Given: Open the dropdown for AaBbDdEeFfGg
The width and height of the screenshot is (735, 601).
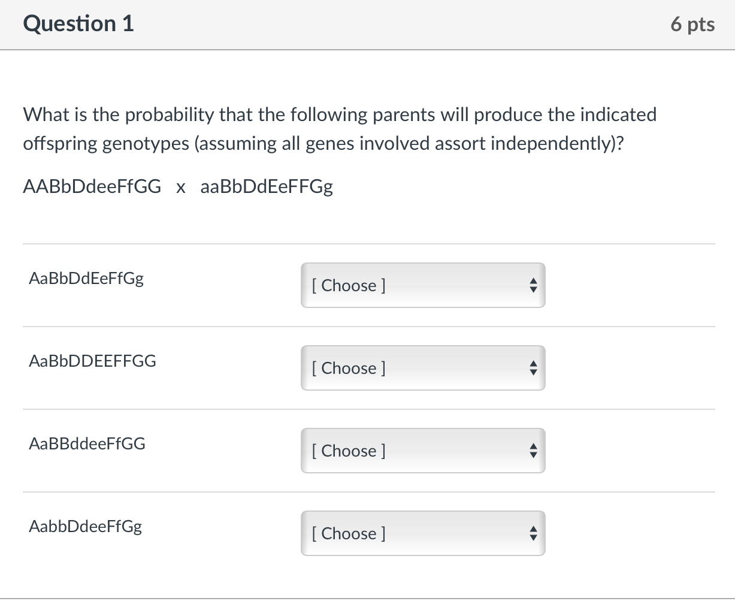Looking at the screenshot, I should click(422, 285).
